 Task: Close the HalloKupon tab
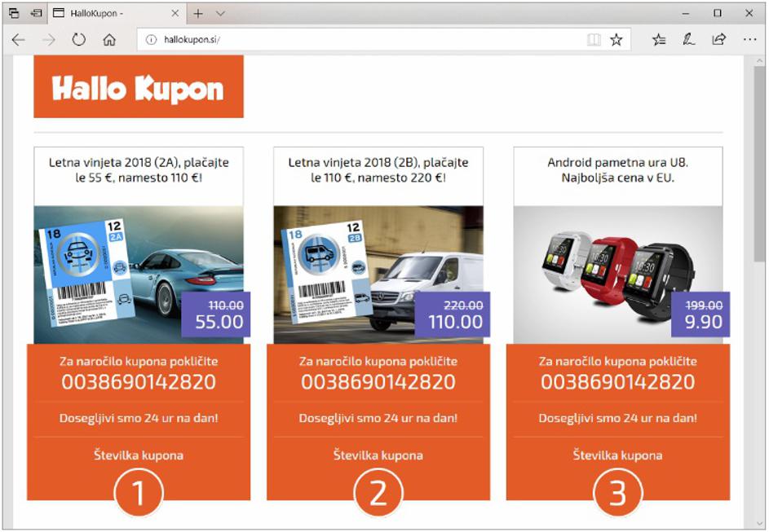pos(175,14)
